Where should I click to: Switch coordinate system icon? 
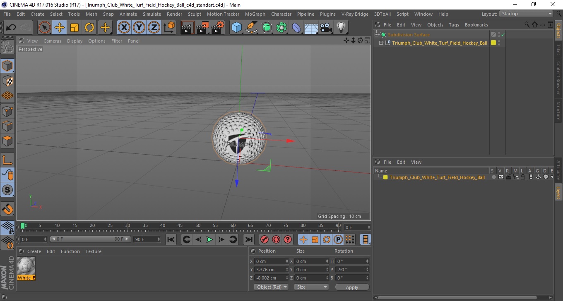(x=169, y=28)
